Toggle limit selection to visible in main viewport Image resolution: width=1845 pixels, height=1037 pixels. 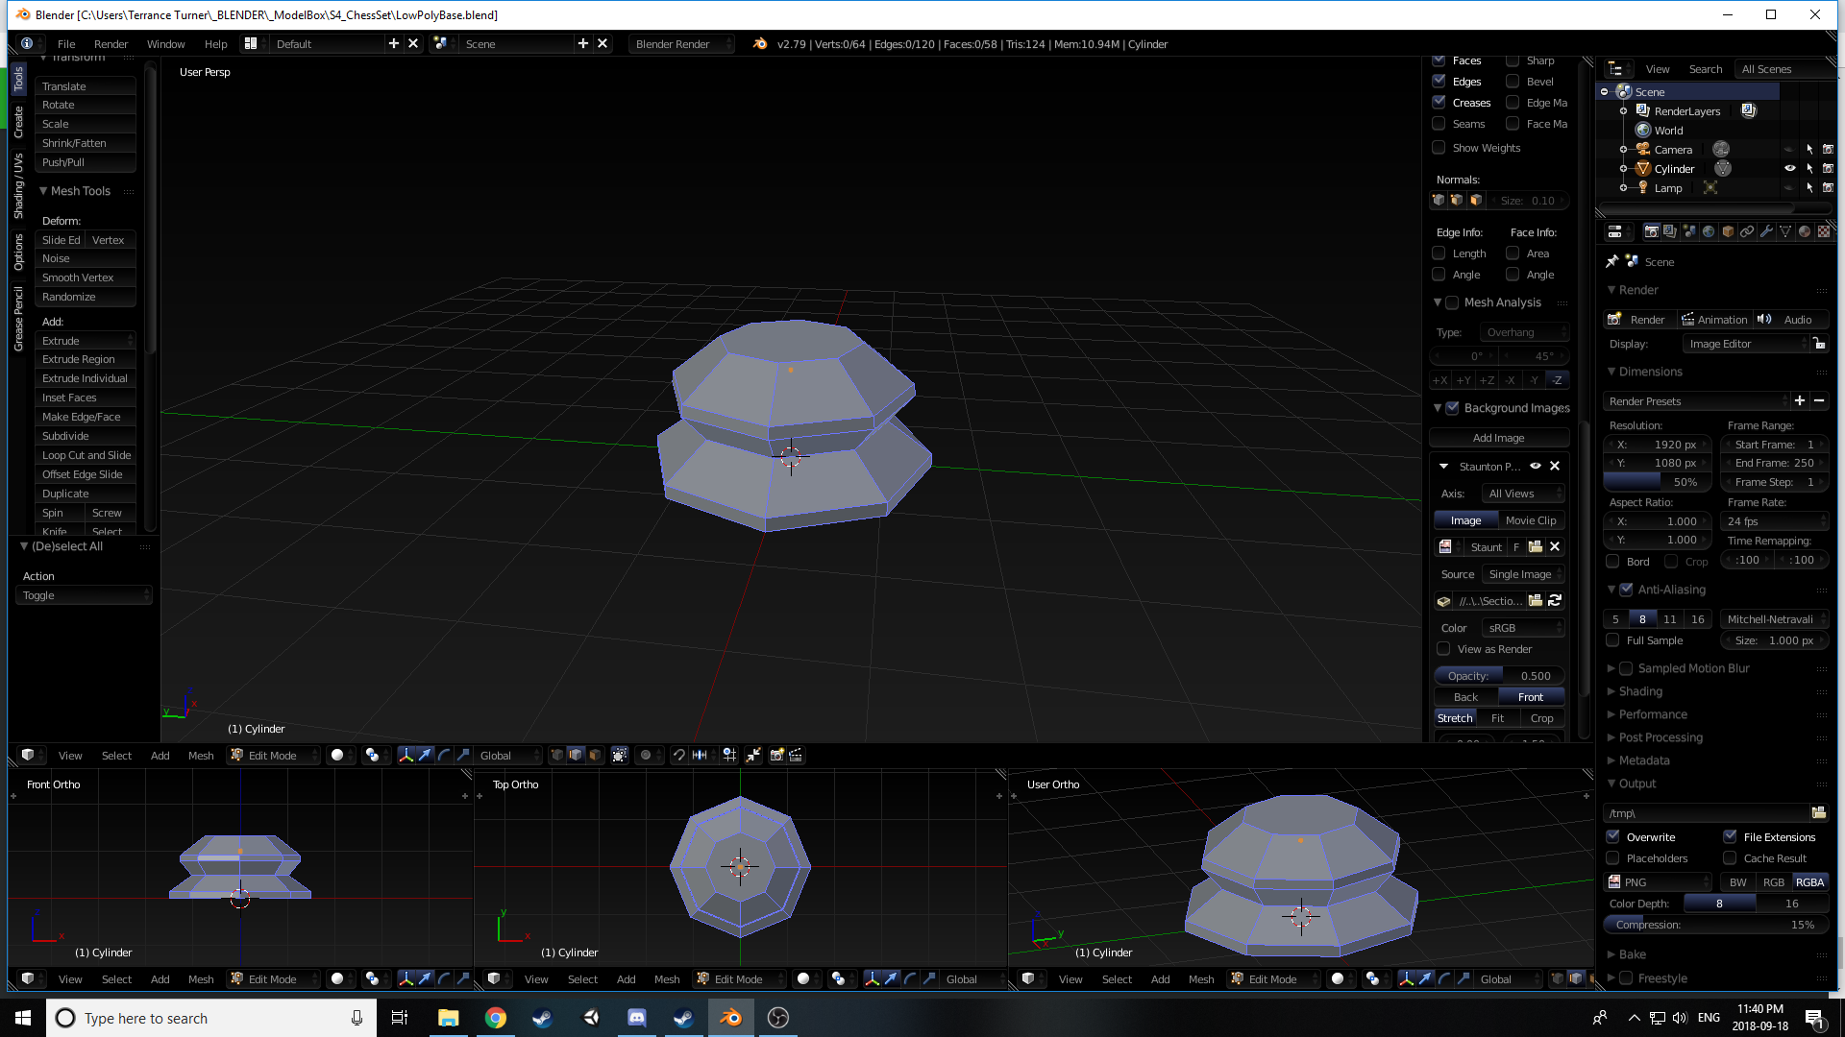[620, 755]
